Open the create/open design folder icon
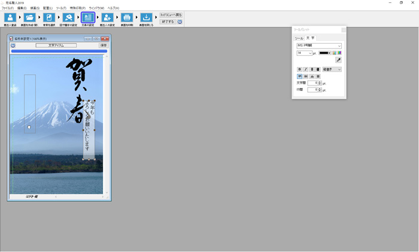This screenshot has width=419, height=252. pyautogui.click(x=29, y=18)
